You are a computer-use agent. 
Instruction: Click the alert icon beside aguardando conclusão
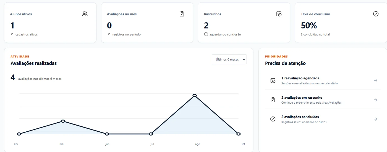(206, 34)
